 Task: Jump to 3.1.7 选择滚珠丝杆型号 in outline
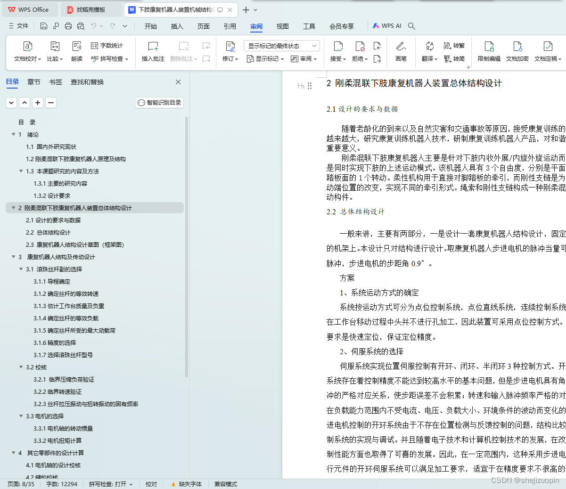[63, 355]
